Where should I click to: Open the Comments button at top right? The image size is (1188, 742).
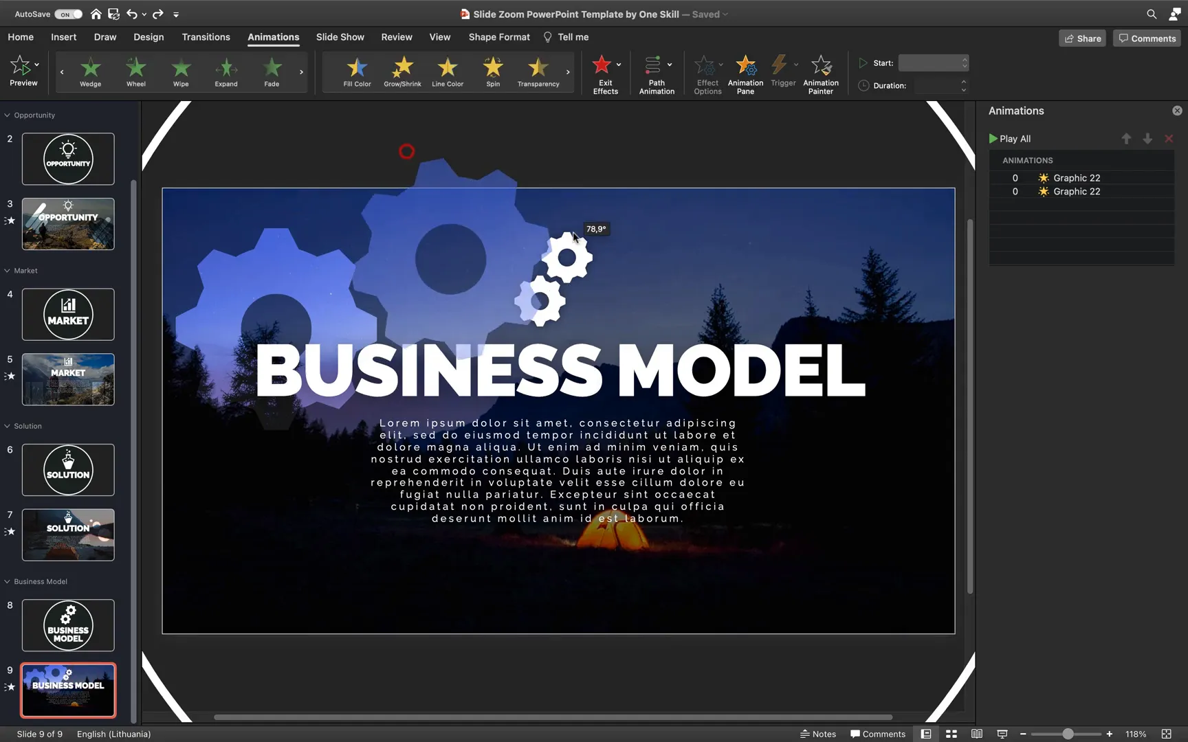pos(1147,38)
